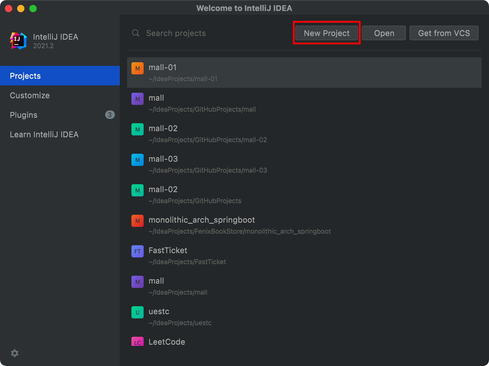Image resolution: width=489 pixels, height=366 pixels.
Task: Click the path ~/IdeaProjects/FastTicket
Action: [187, 262]
